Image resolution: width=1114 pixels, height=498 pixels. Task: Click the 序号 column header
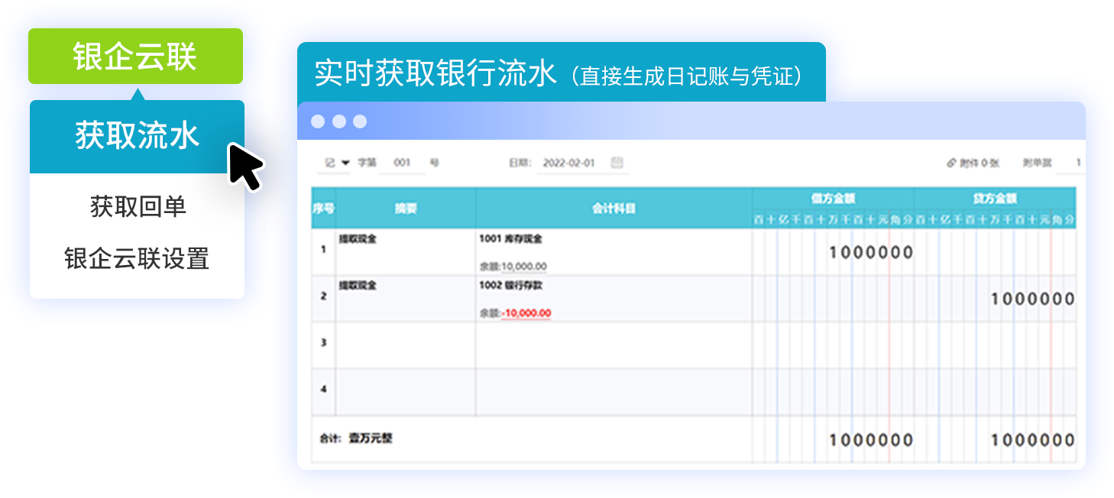323,208
